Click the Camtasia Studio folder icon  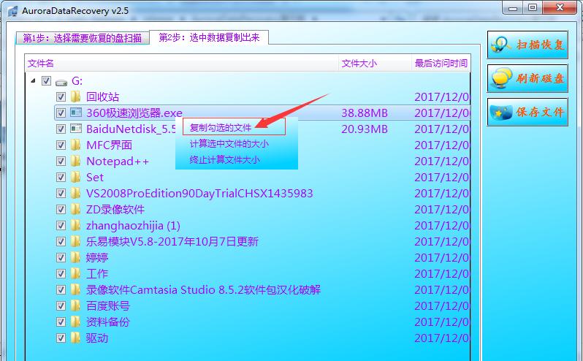click(x=75, y=289)
